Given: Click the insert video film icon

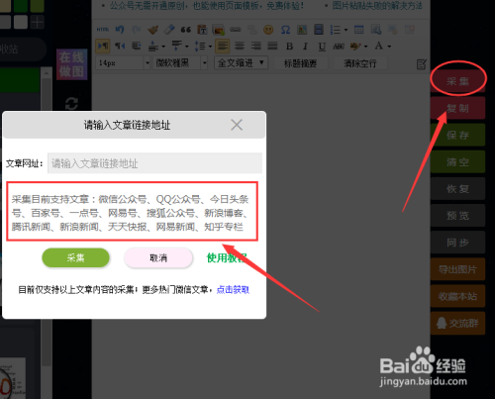Looking at the screenshot, I should point(319,30).
